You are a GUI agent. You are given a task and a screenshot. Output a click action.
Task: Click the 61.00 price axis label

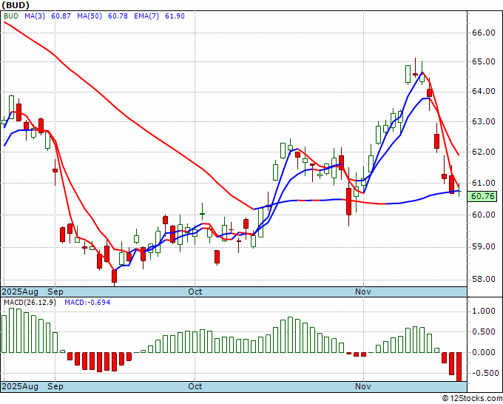pos(484,183)
